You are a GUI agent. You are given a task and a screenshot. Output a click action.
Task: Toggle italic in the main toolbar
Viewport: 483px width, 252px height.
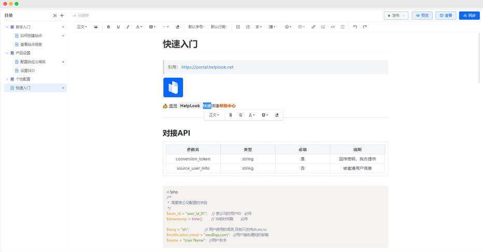(x=128, y=27)
